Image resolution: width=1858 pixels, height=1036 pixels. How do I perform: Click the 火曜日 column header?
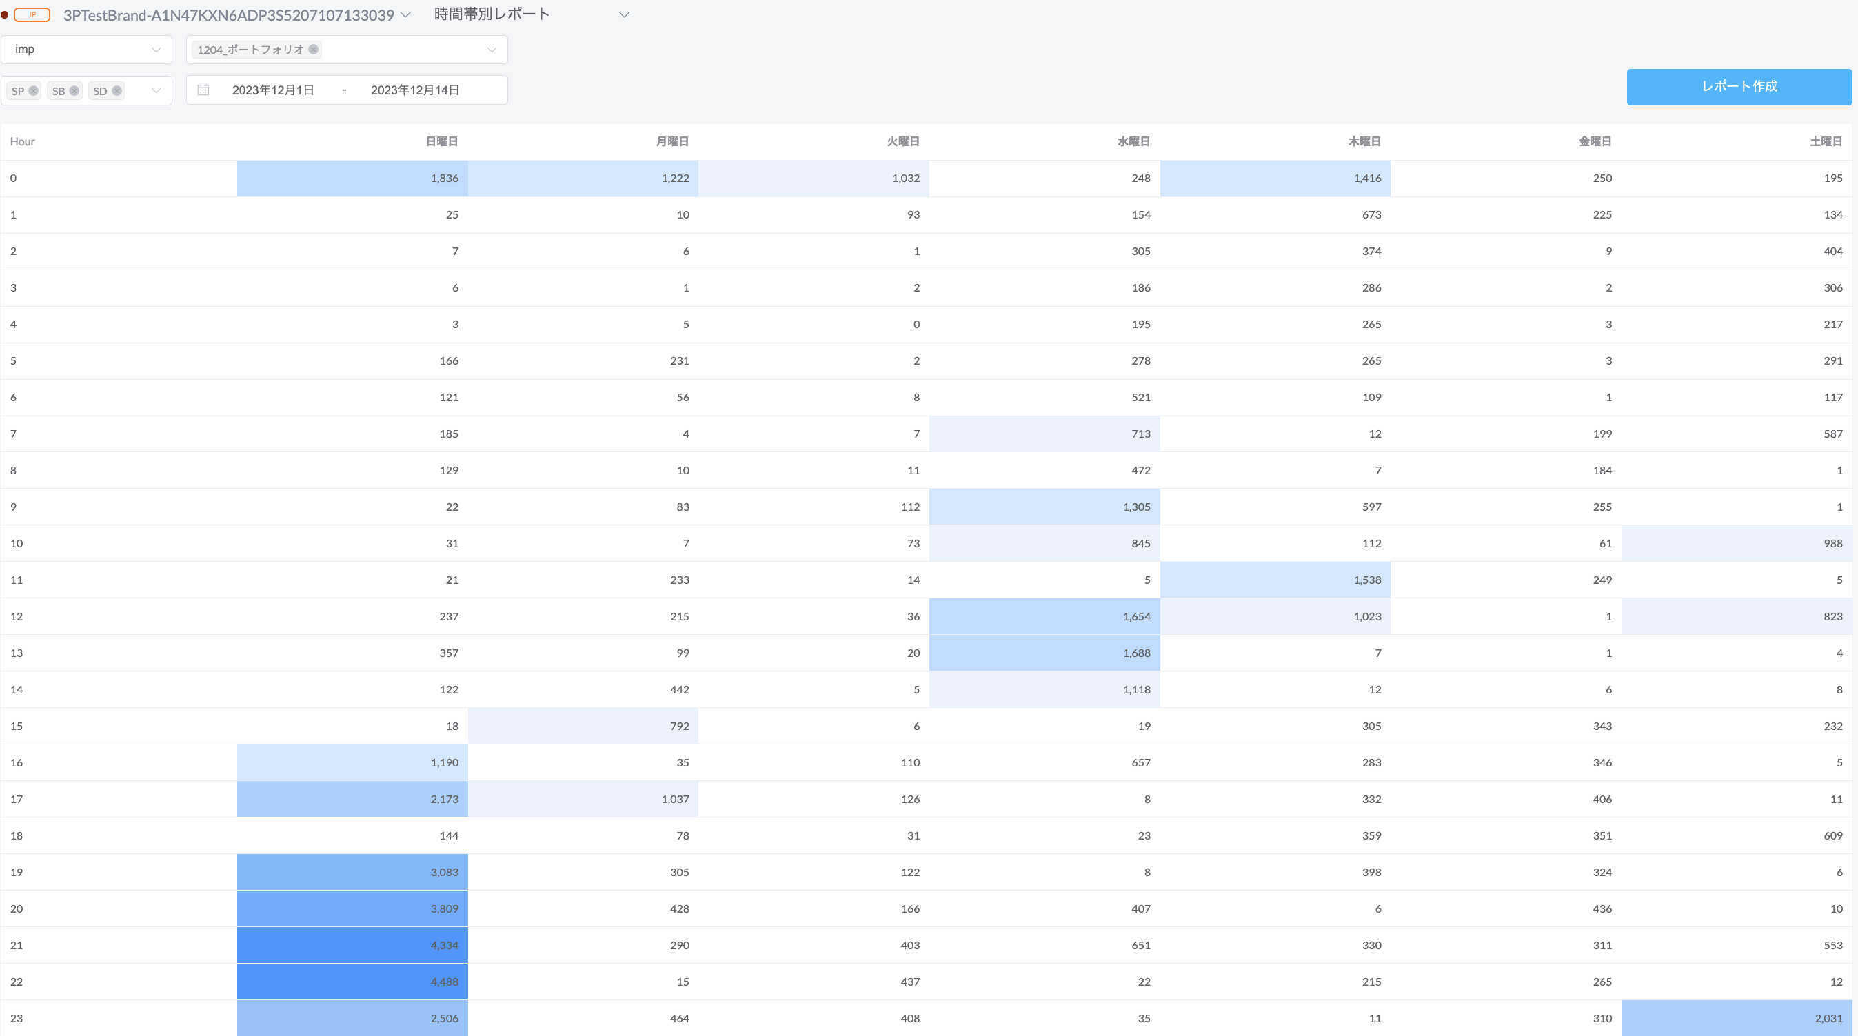point(903,141)
